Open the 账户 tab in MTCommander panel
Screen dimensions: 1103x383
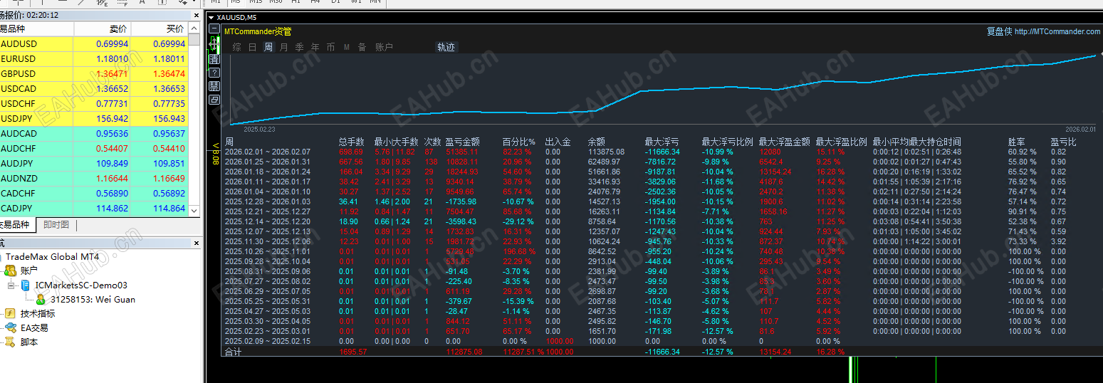click(x=384, y=47)
